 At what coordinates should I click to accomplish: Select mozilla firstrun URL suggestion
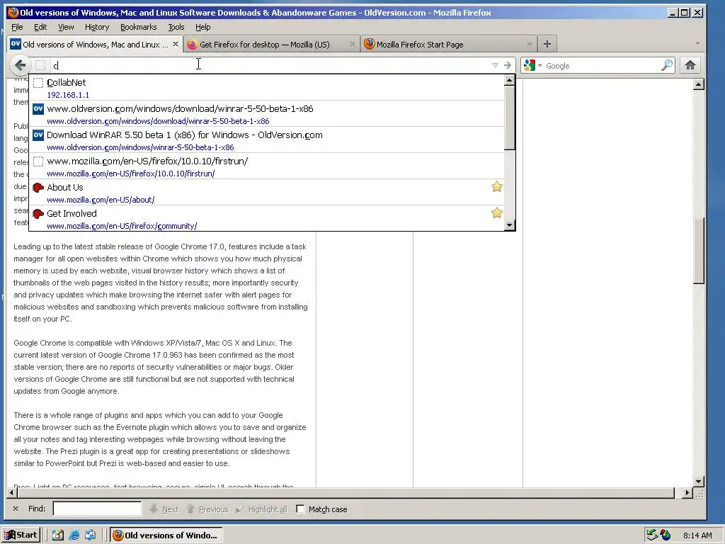tap(267, 166)
